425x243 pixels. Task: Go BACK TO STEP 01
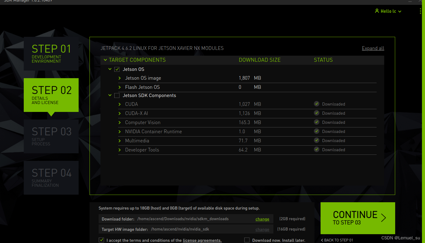point(337,240)
